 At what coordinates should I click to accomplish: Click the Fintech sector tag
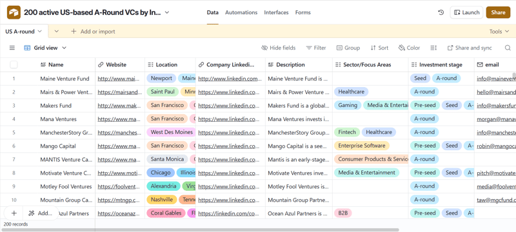[x=347, y=132]
